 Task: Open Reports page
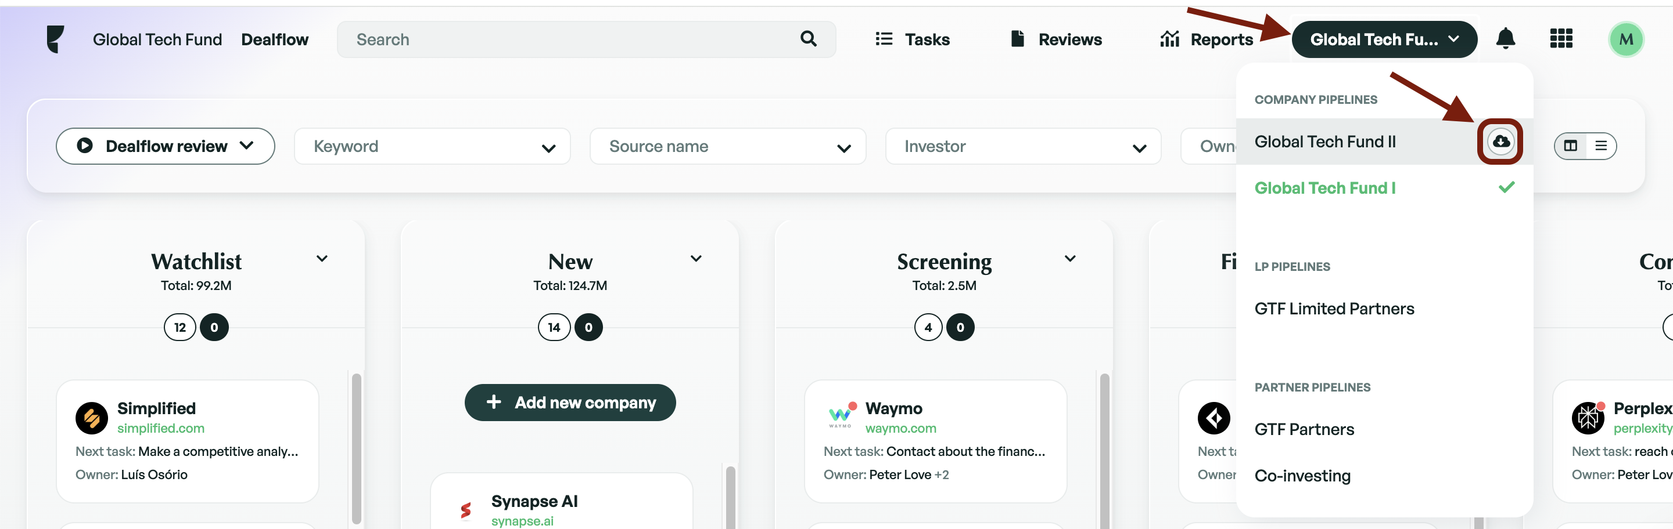click(x=1206, y=39)
